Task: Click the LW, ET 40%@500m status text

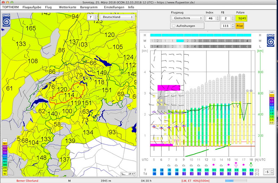Action: click(x=195, y=181)
